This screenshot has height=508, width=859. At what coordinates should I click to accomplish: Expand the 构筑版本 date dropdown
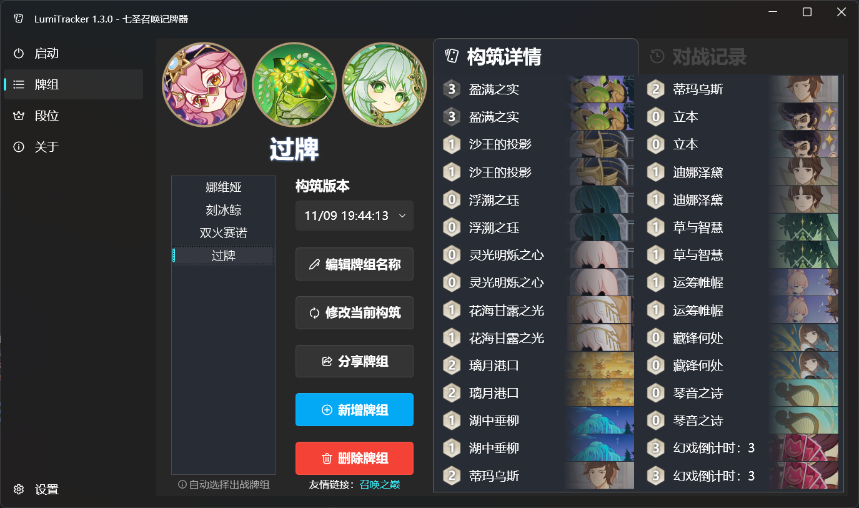(354, 216)
